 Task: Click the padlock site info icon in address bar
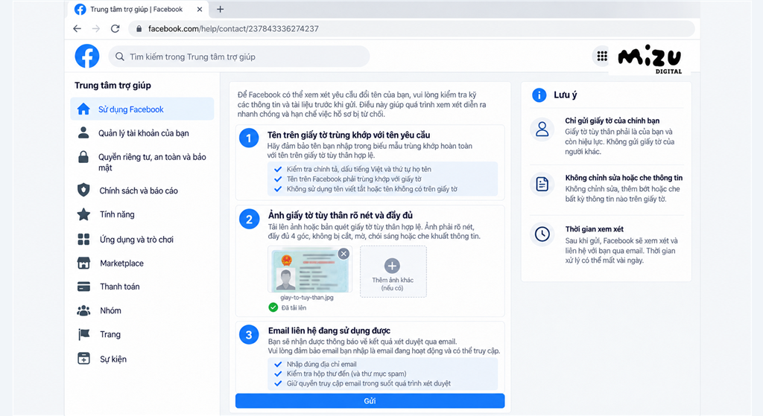tap(139, 29)
